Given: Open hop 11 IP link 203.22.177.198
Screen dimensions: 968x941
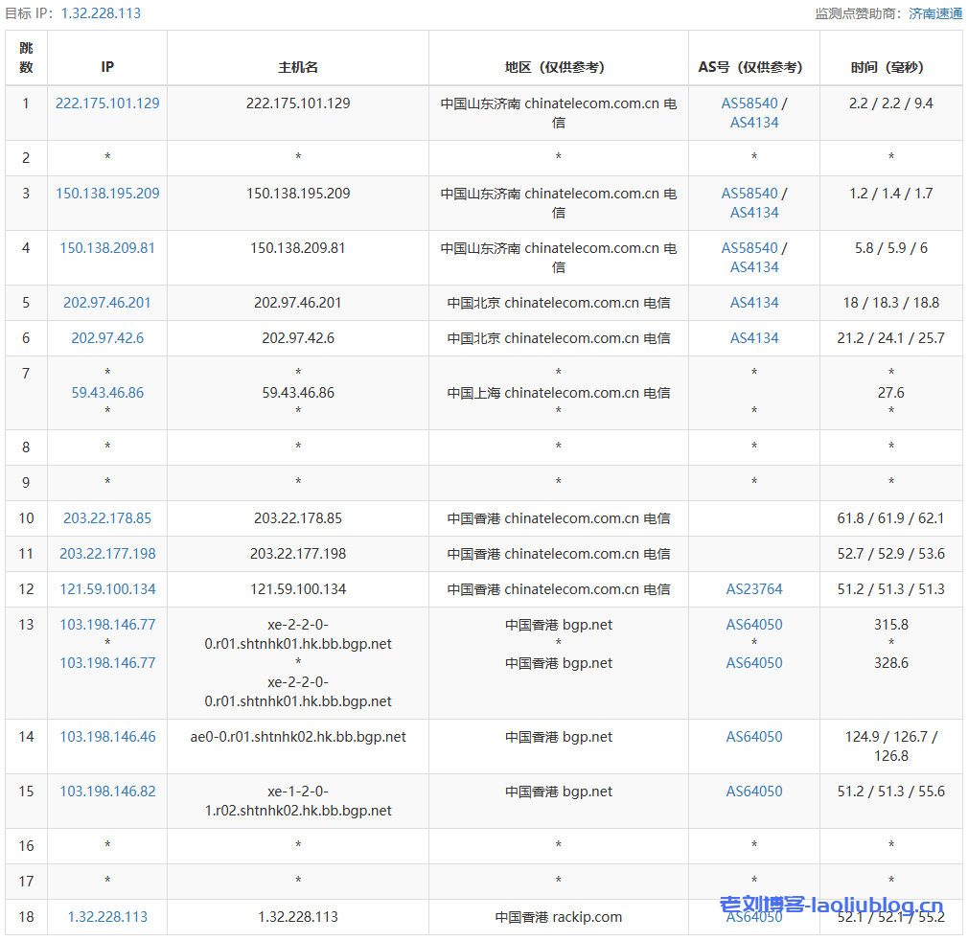Looking at the screenshot, I should pyautogui.click(x=107, y=554).
